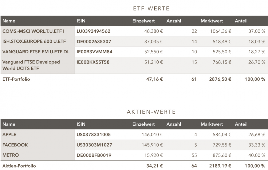This screenshot has height=170, width=268.
Task: Click the ETF table Name column header
Action: click(9, 21)
